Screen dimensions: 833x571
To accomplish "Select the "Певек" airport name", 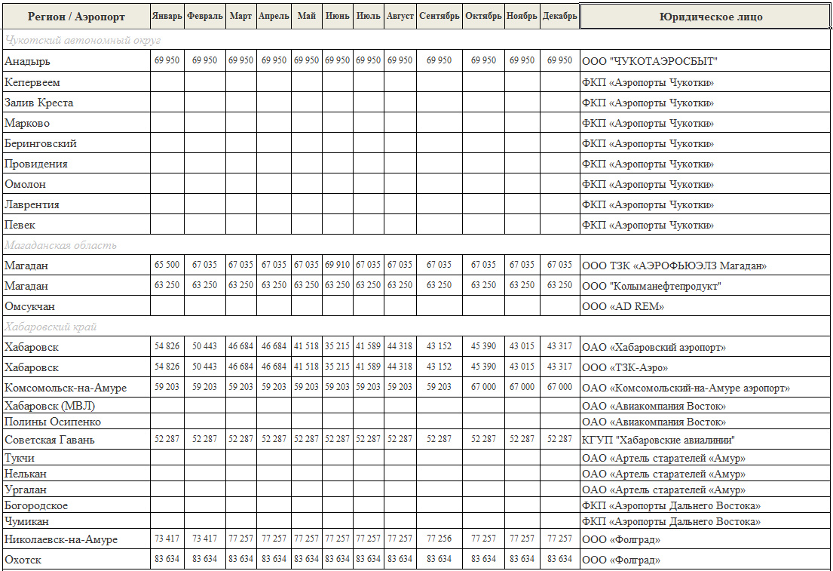I will point(20,225).
